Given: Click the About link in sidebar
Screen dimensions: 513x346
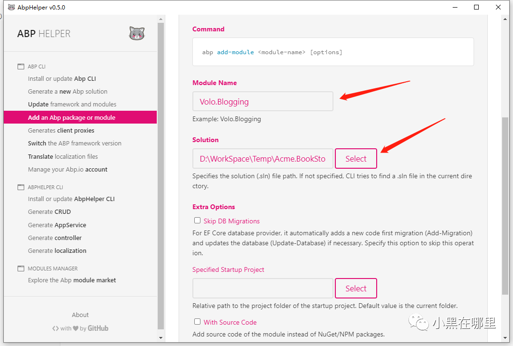Looking at the screenshot, I should [80, 315].
